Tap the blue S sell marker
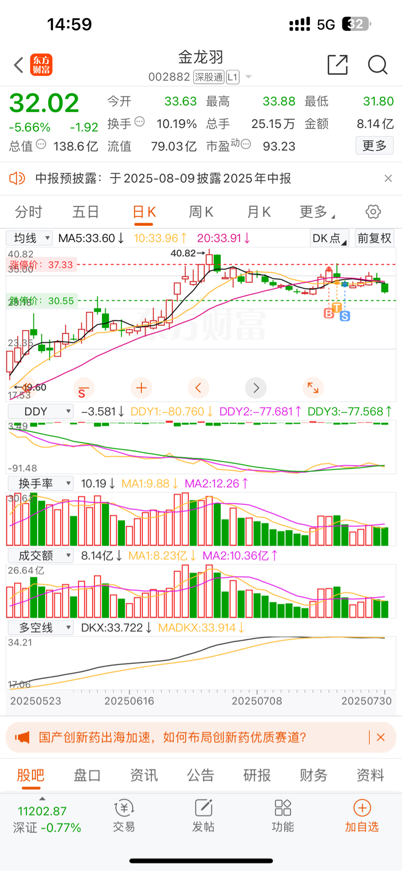 click(x=345, y=316)
